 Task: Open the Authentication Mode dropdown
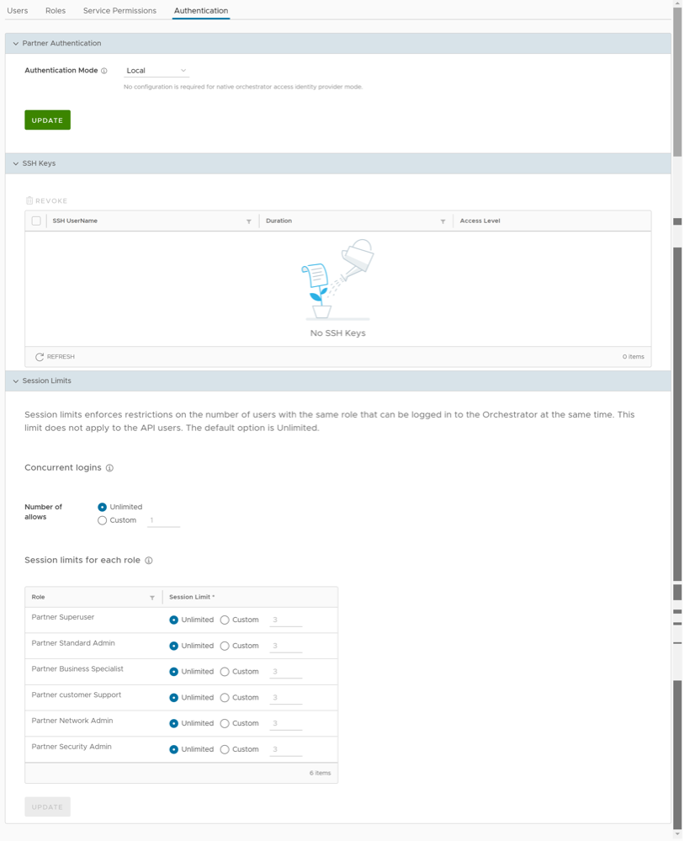(x=156, y=71)
